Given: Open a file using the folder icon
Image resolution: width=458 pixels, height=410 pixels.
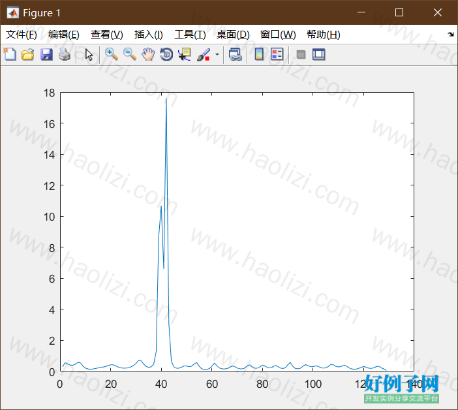Looking at the screenshot, I should (28, 54).
